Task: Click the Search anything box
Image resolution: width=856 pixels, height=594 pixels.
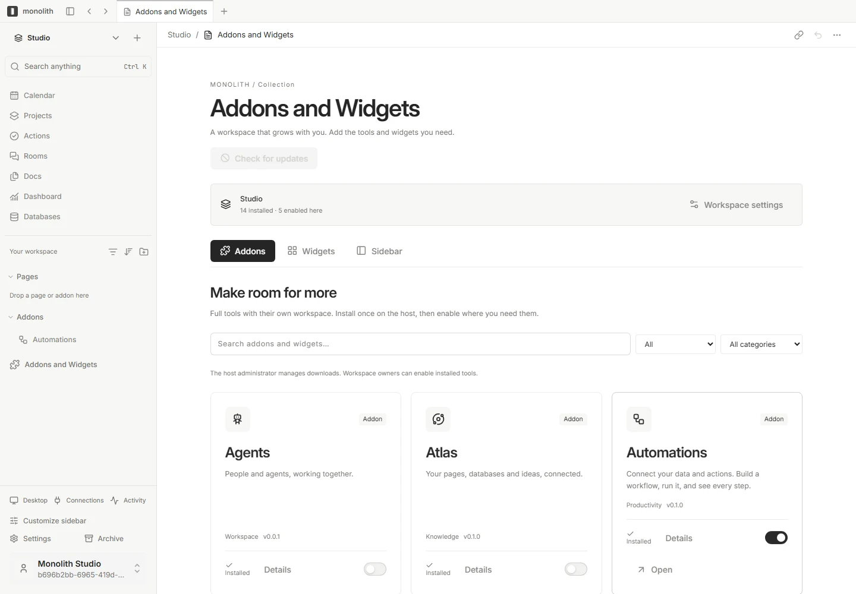Action: coord(78,67)
